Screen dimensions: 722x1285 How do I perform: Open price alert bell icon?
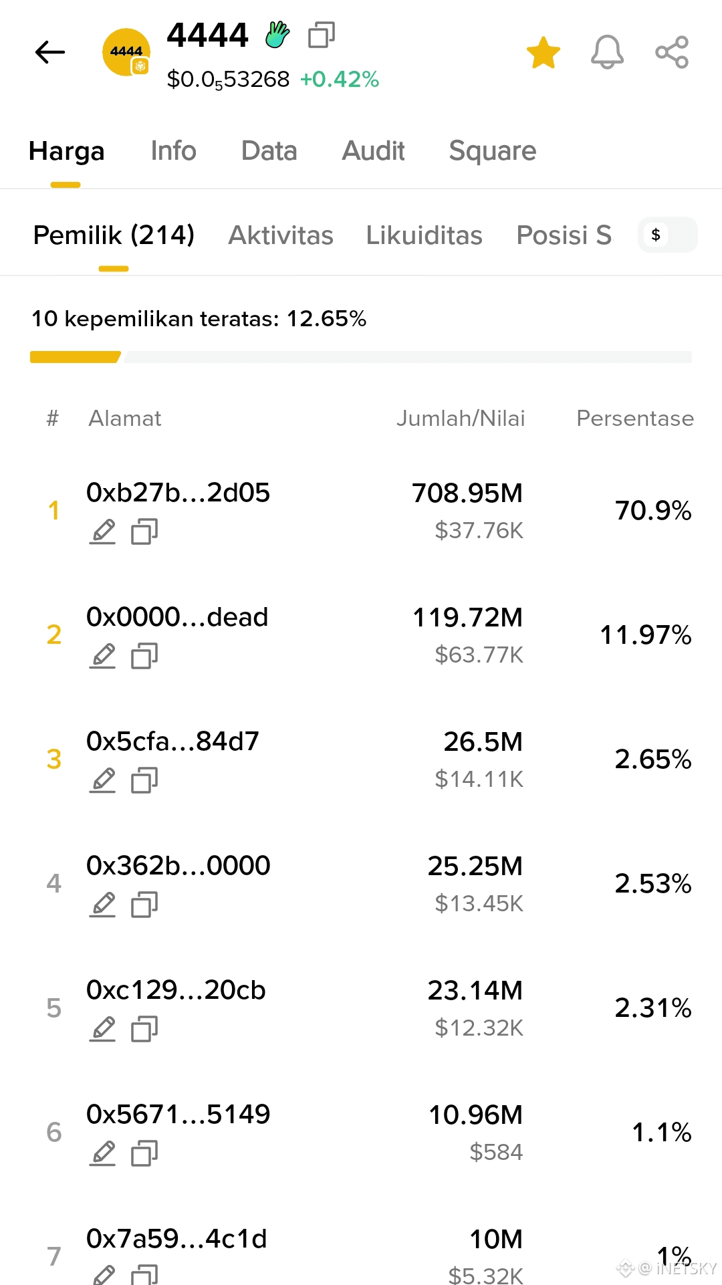point(607,52)
